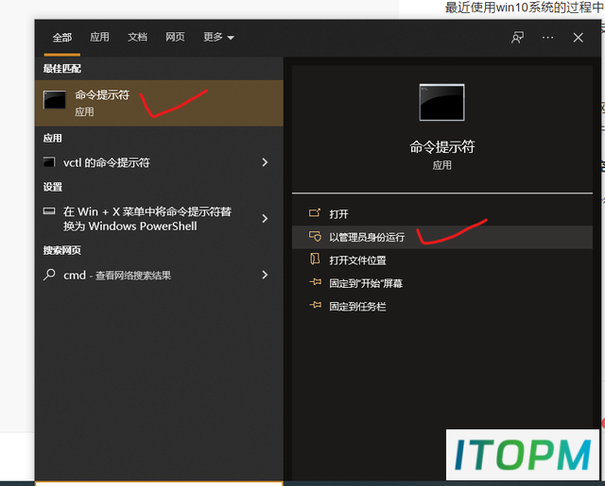Click the large Command Prompt preview icon
Viewport: 605px width, 486px height.
click(x=441, y=103)
